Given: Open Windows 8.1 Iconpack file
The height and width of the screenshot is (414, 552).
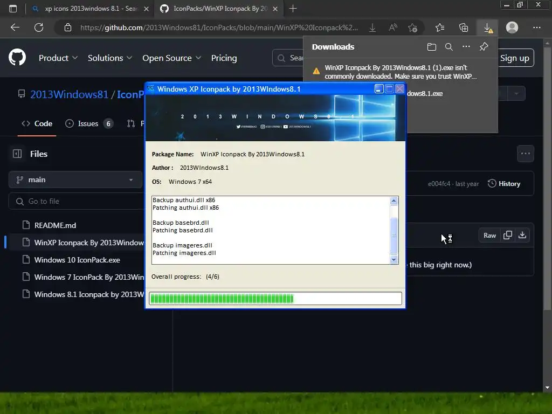Looking at the screenshot, I should pos(84,294).
